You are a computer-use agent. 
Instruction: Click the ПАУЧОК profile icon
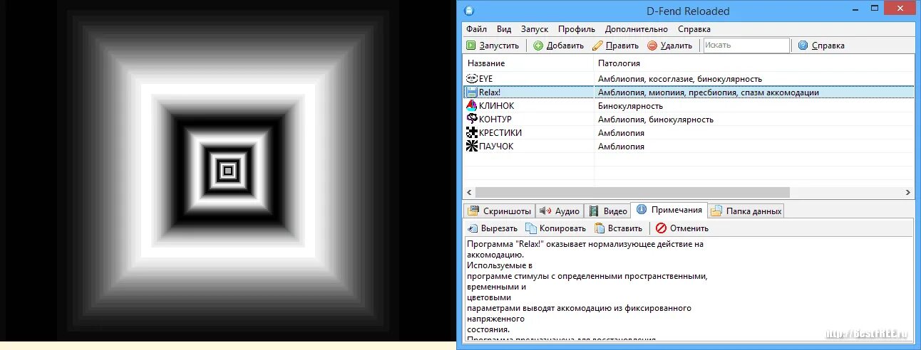(x=471, y=147)
